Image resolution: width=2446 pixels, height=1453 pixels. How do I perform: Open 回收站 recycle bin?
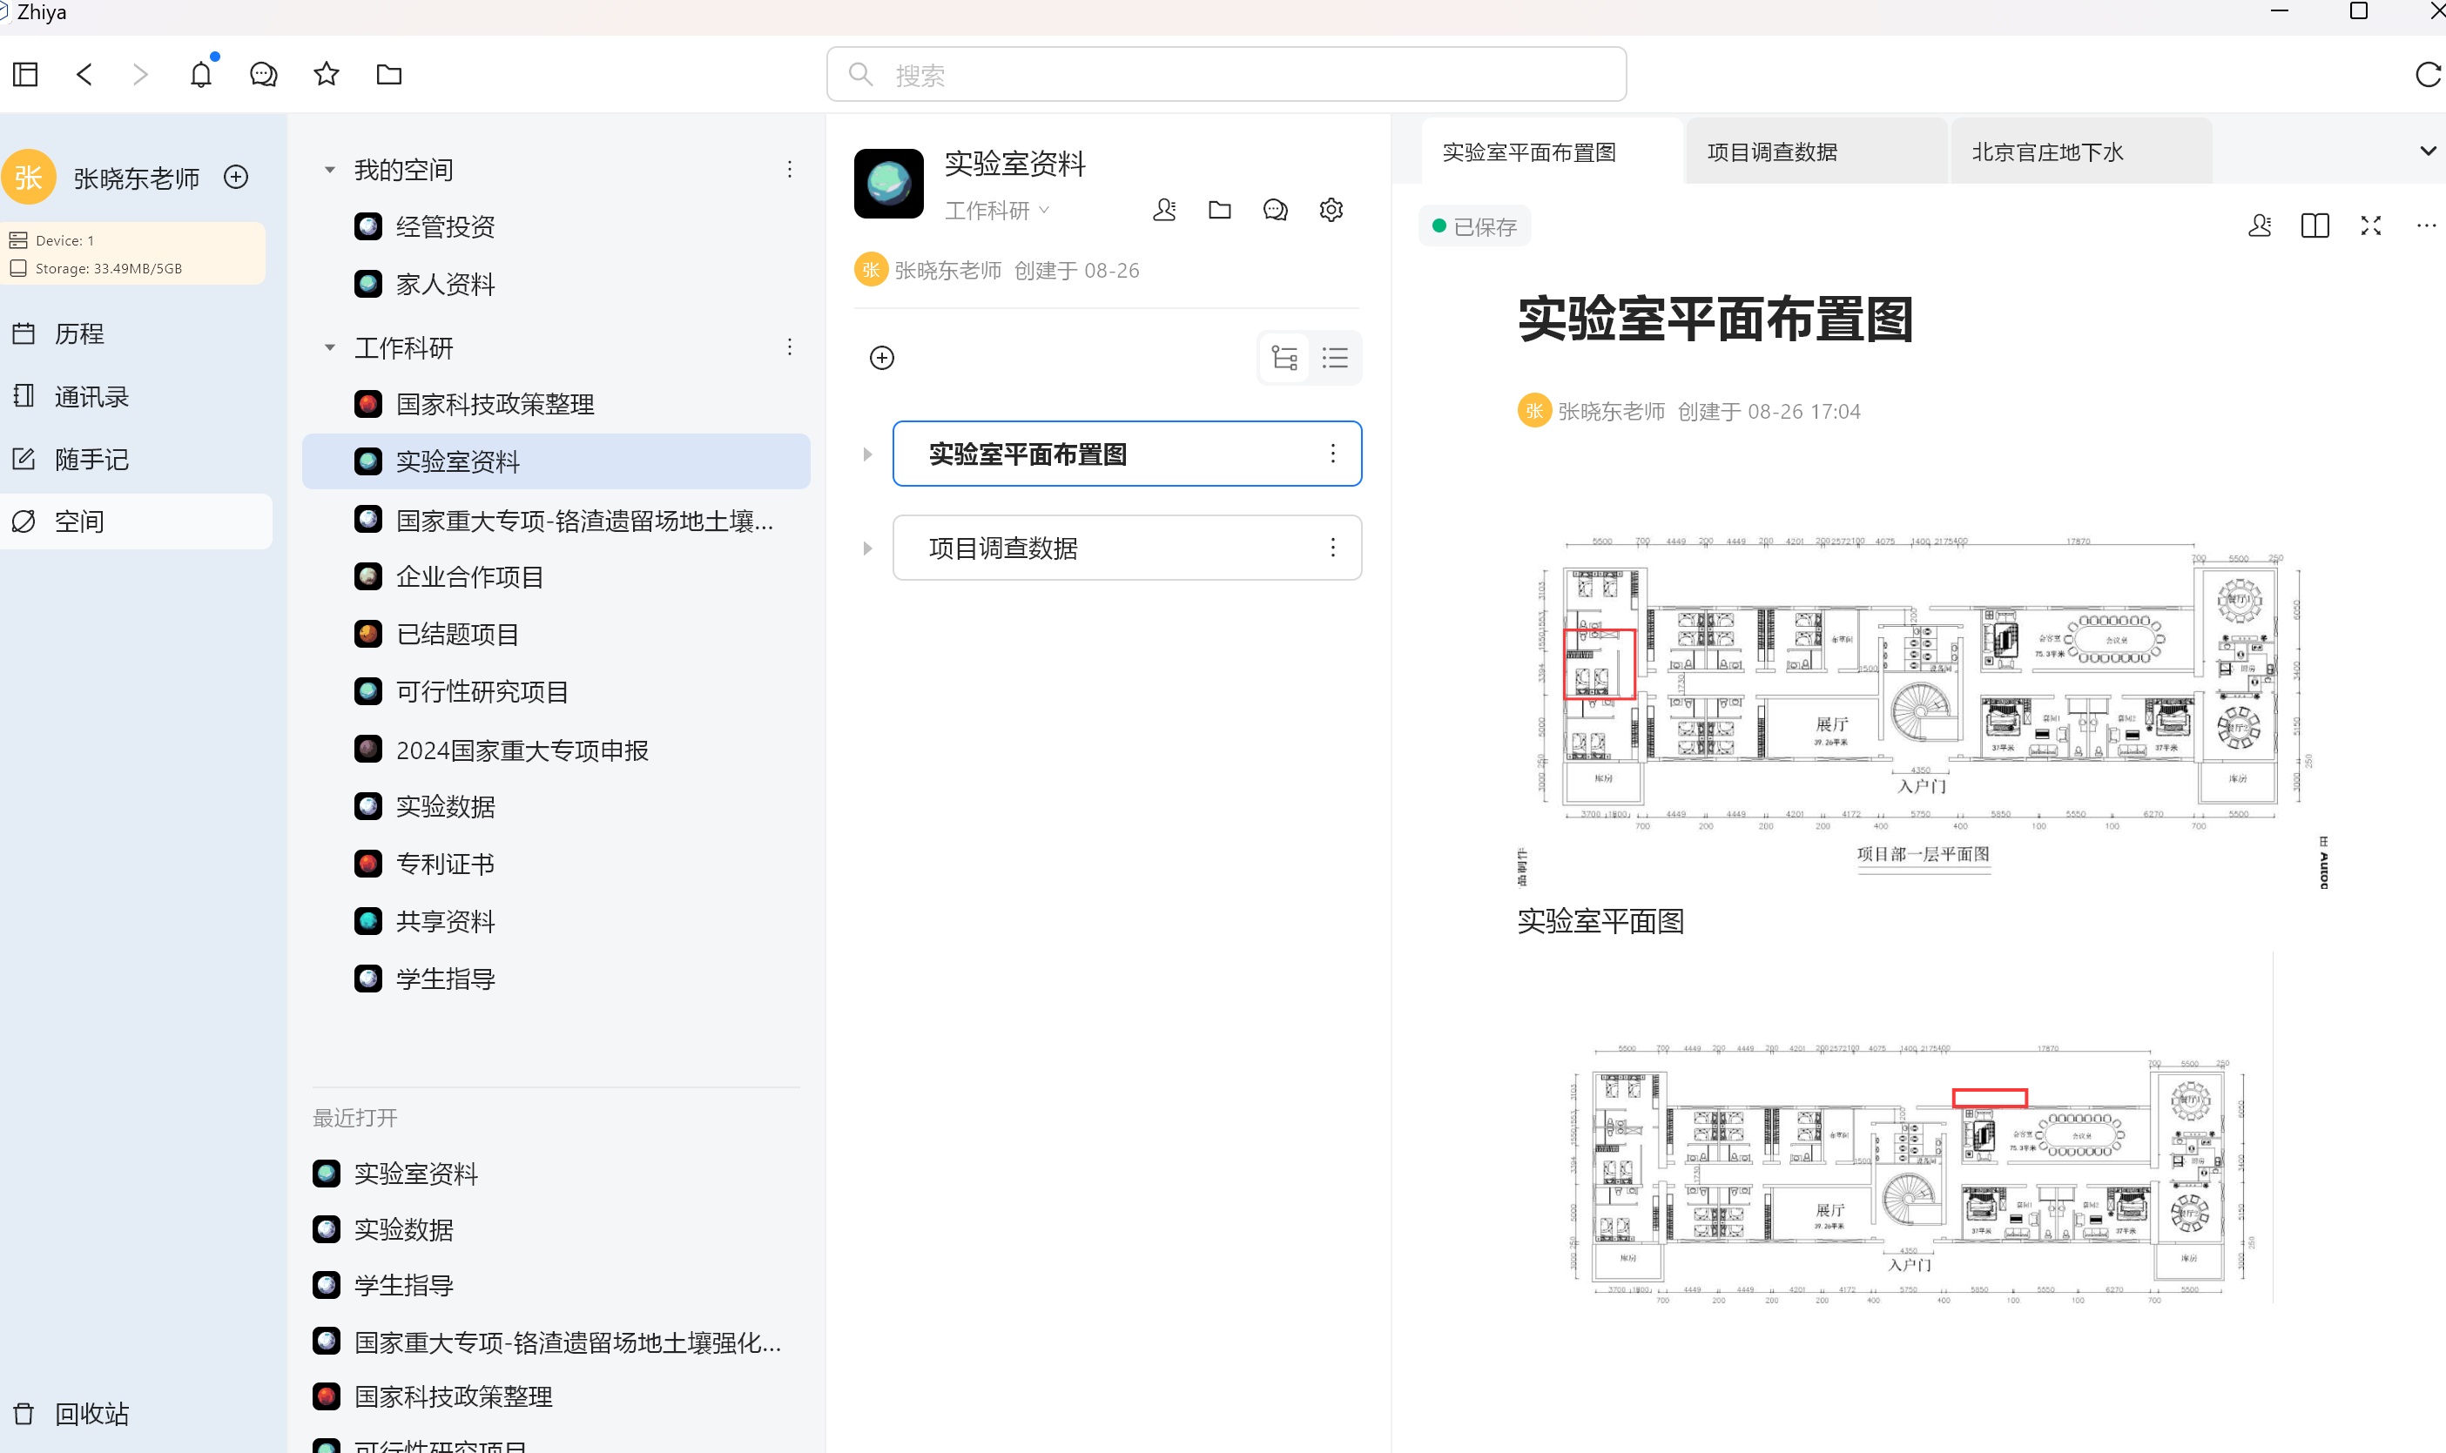pyautogui.click(x=91, y=1413)
